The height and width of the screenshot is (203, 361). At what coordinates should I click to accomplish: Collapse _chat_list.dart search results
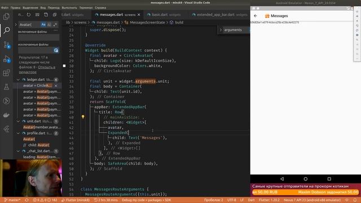point(18,151)
